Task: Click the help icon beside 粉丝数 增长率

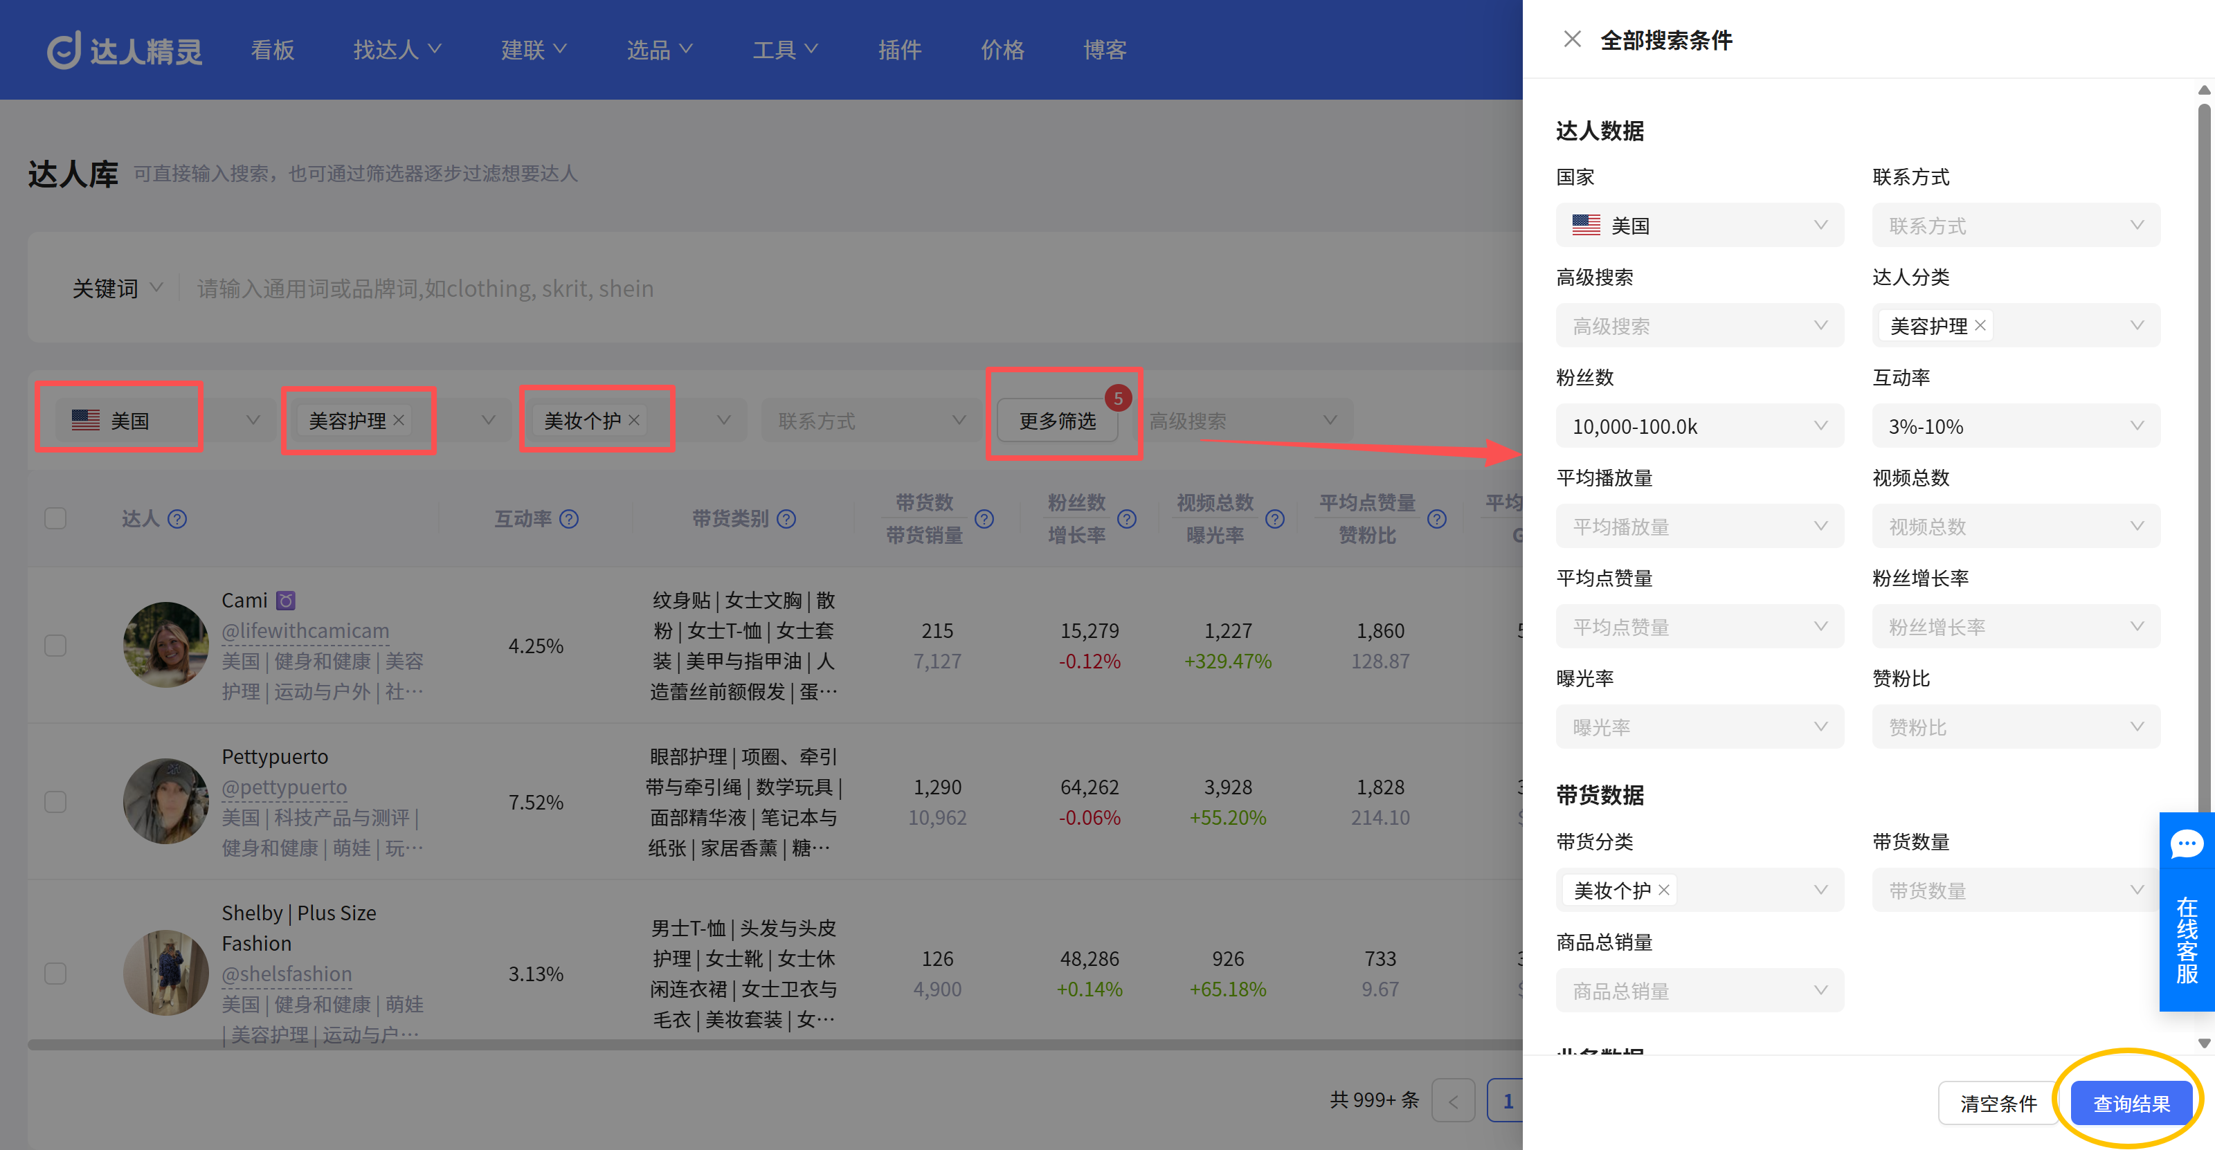Action: click(1126, 518)
